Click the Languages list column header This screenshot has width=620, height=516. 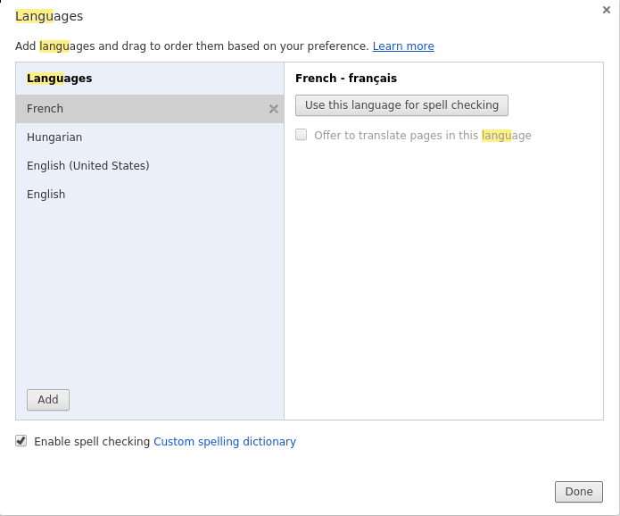coord(59,79)
